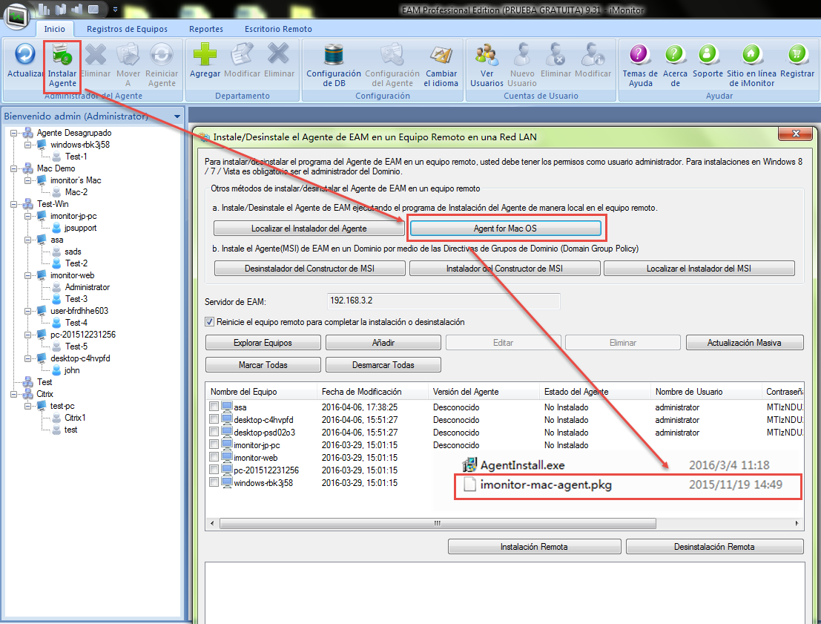Open Configuración de DB

click(x=334, y=65)
